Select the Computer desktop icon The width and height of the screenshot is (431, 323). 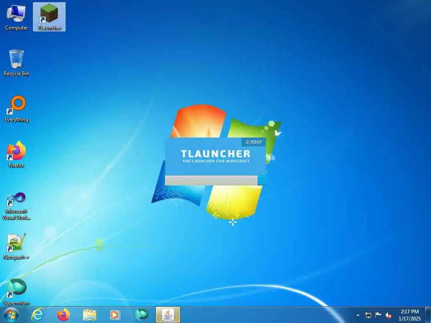coord(16,17)
